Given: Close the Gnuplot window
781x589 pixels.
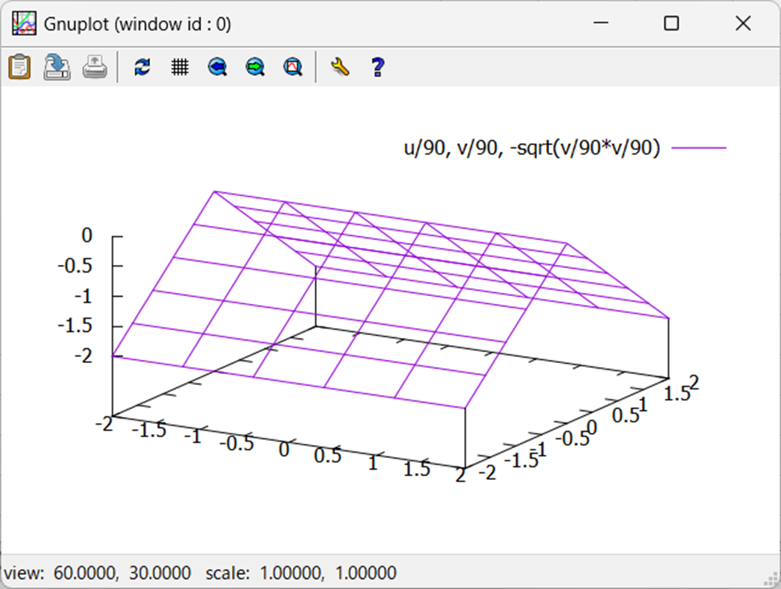Looking at the screenshot, I should tap(743, 23).
